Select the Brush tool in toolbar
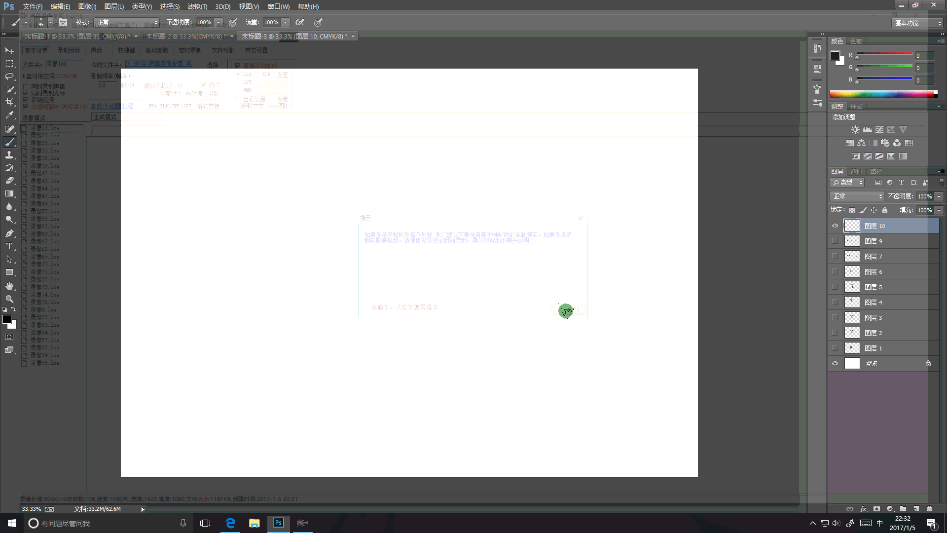 coord(9,142)
